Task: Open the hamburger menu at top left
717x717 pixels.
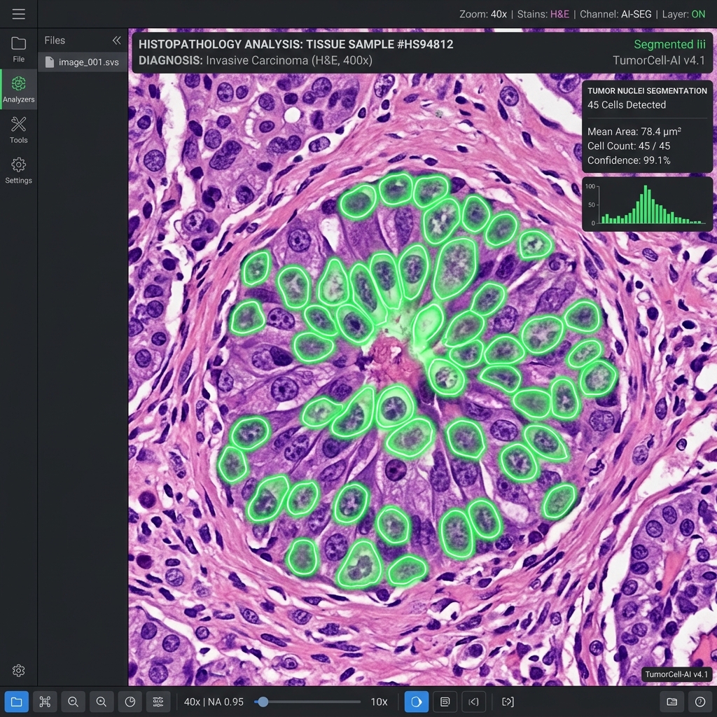Action: pyautogui.click(x=18, y=14)
